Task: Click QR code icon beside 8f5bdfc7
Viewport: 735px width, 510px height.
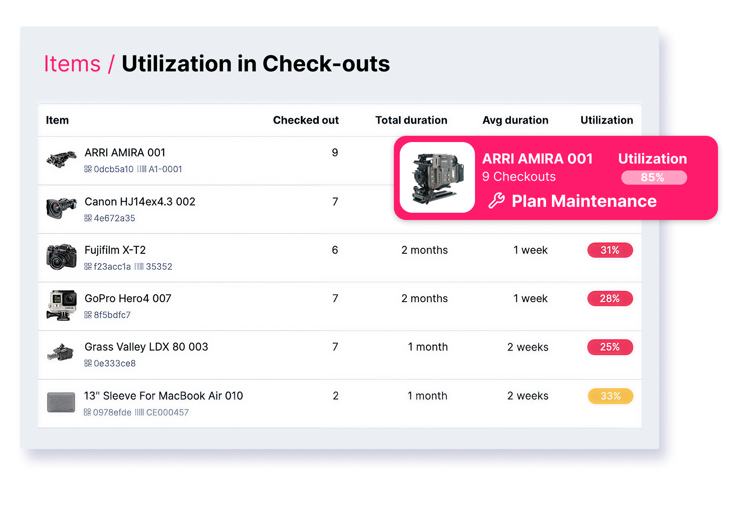Action: pos(88,315)
